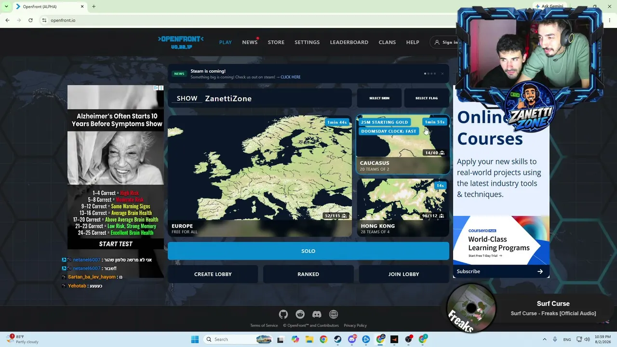The height and width of the screenshot is (347, 617).
Task: Open the AdChoices icon on Alzheimer's ad
Action: [156, 88]
